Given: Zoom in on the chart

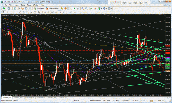Looking at the screenshot, I should tap(83, 8).
